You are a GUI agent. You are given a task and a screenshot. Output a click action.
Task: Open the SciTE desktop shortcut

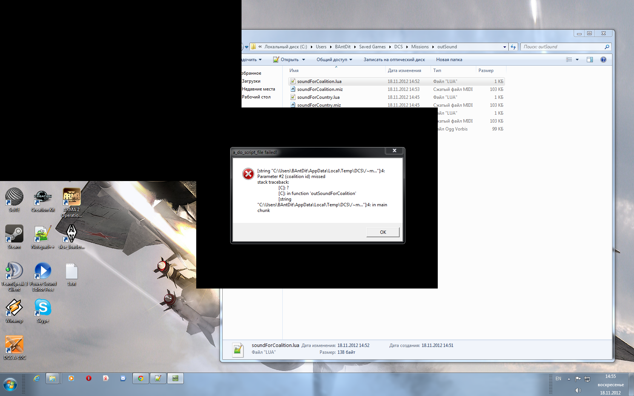14,200
